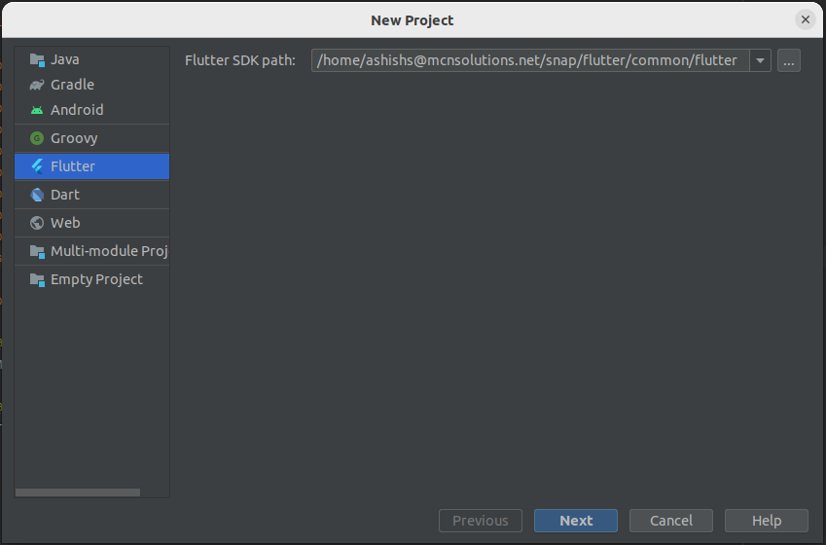The image size is (826, 545).
Task: Click the Multi-module Project folder icon
Action: click(x=37, y=251)
